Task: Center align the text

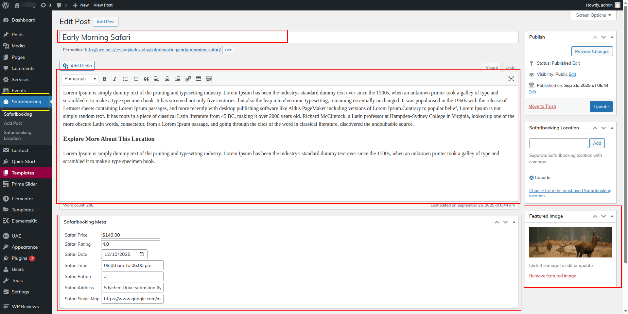Action: pyautogui.click(x=167, y=79)
